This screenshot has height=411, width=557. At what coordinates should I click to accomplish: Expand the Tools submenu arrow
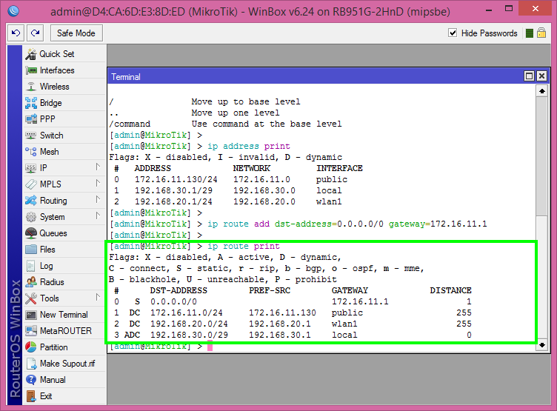[x=98, y=297]
